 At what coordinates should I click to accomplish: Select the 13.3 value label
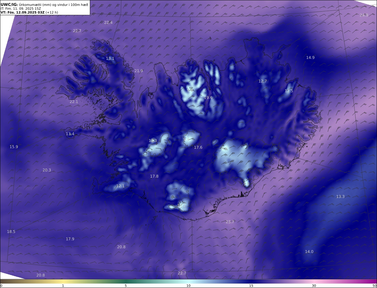pos(340,196)
